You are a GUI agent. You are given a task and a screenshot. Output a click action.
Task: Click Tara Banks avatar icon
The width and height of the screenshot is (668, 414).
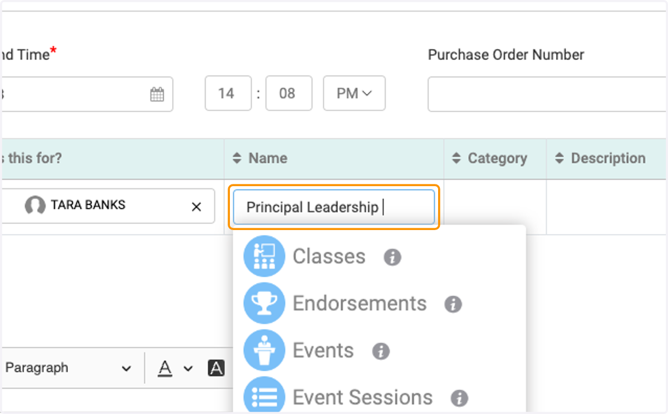tap(35, 206)
